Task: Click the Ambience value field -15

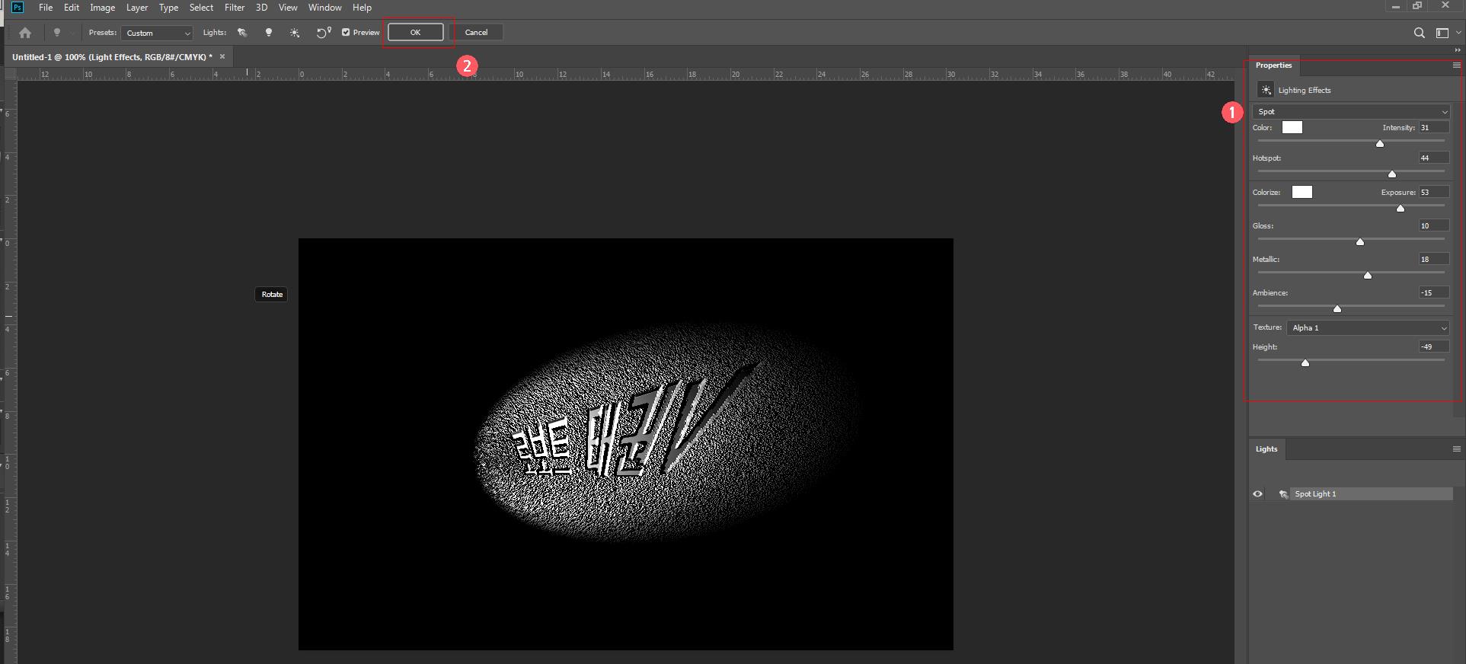Action: (x=1433, y=292)
